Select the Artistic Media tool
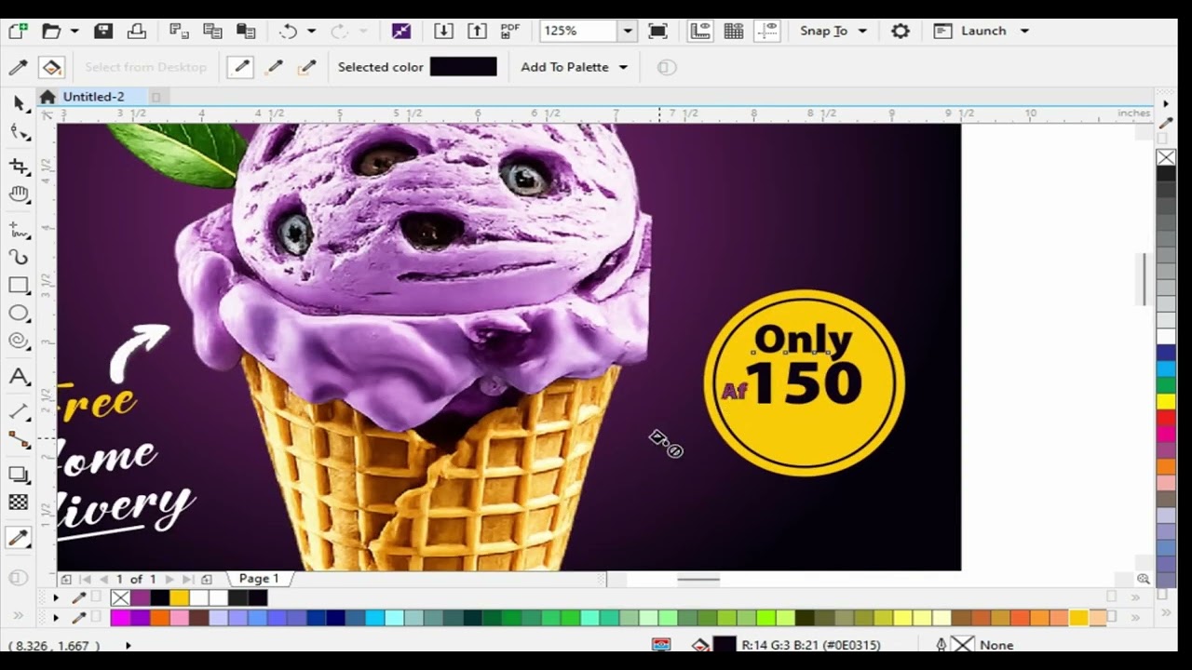Image resolution: width=1192 pixels, height=670 pixels. (19, 257)
